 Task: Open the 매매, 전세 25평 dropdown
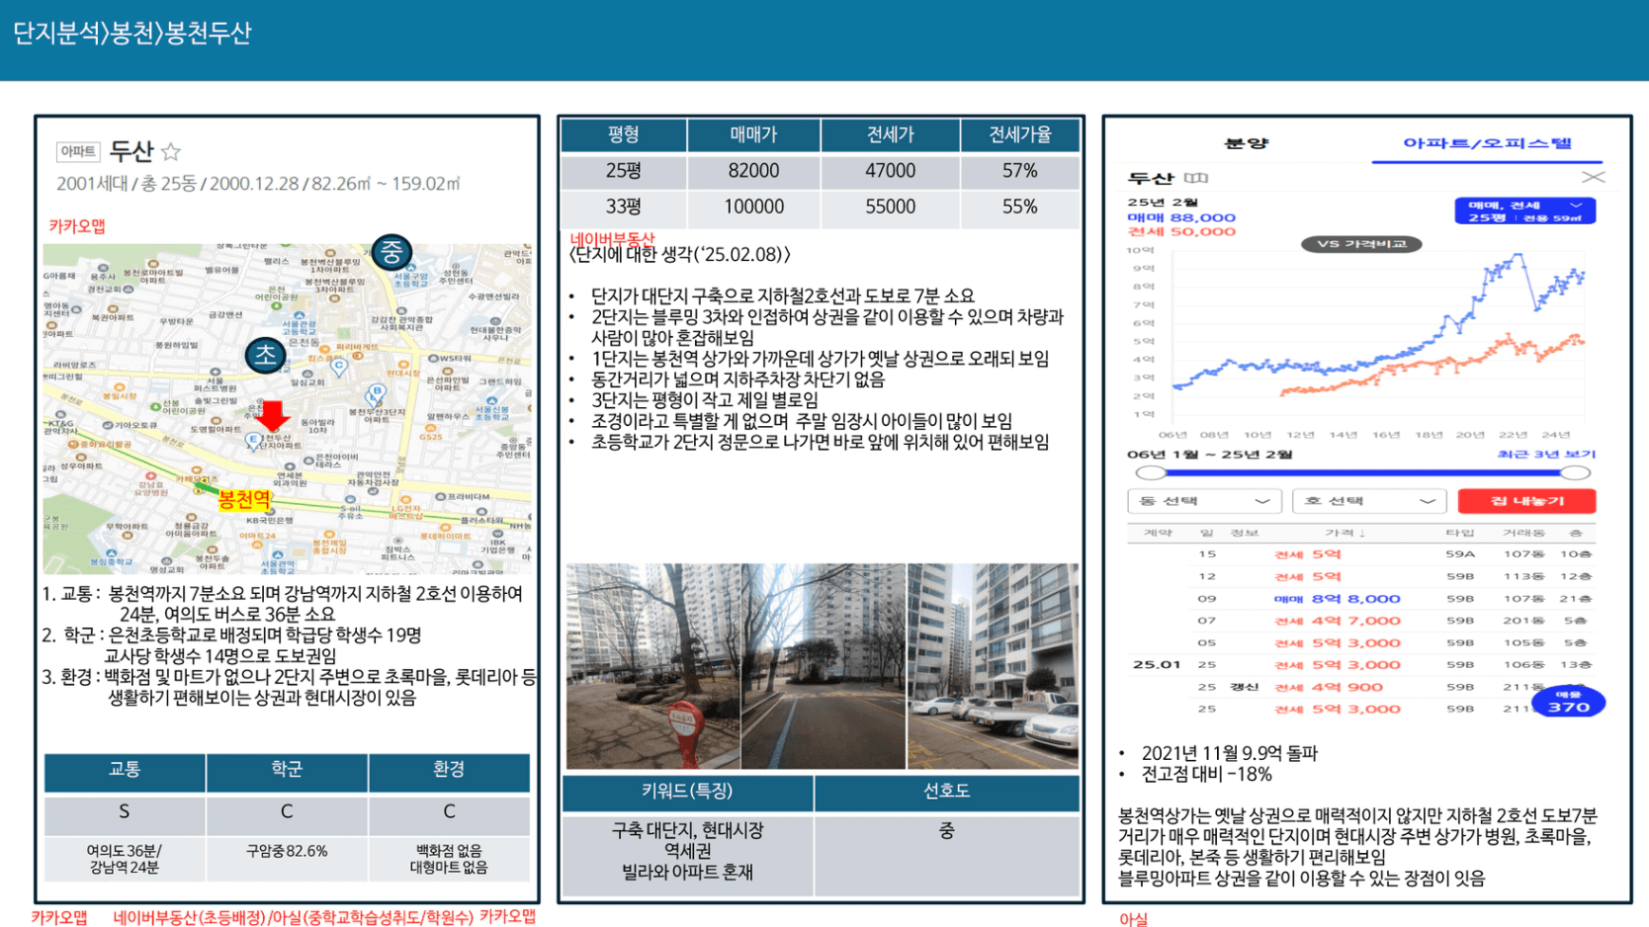[x=1524, y=211]
